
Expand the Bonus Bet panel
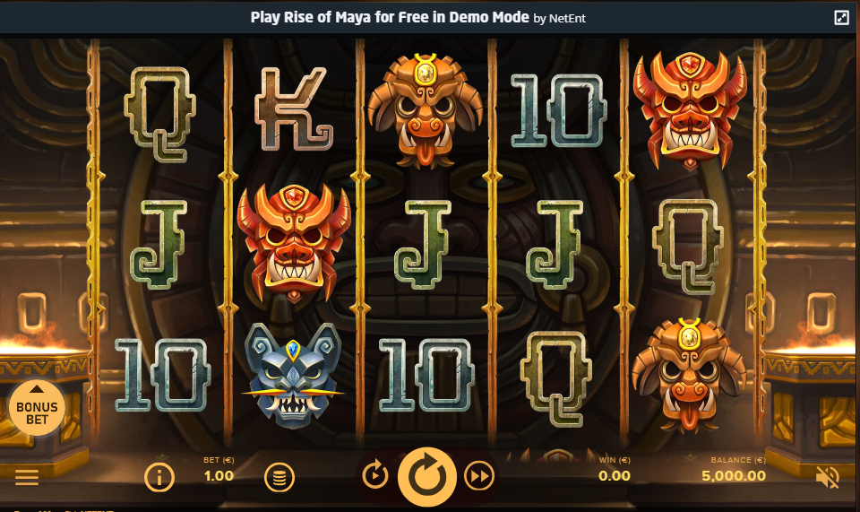coord(37,407)
